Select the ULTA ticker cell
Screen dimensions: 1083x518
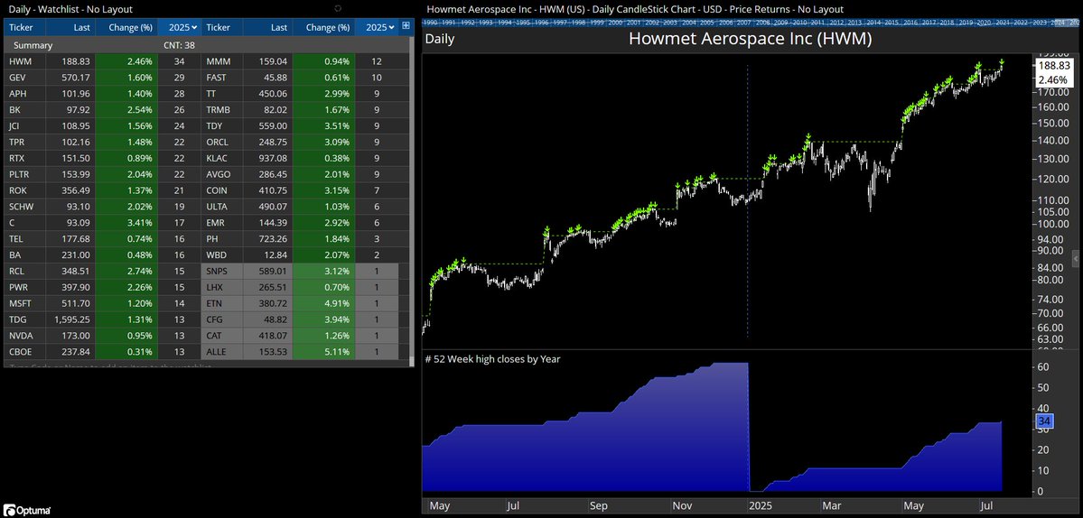pos(222,207)
